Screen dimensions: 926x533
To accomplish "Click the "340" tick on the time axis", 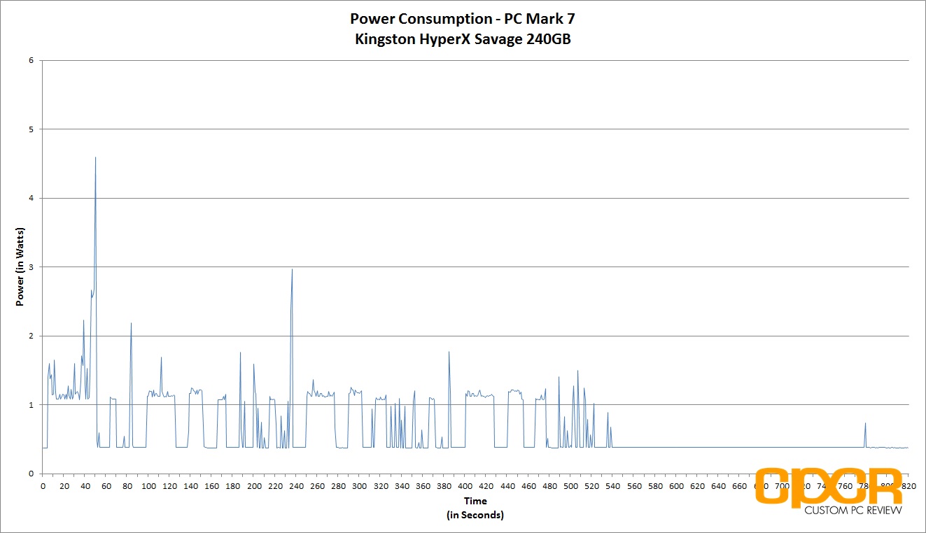I will coord(402,485).
